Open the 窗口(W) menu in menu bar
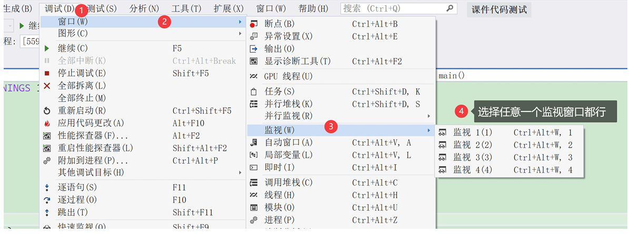 (x=271, y=8)
